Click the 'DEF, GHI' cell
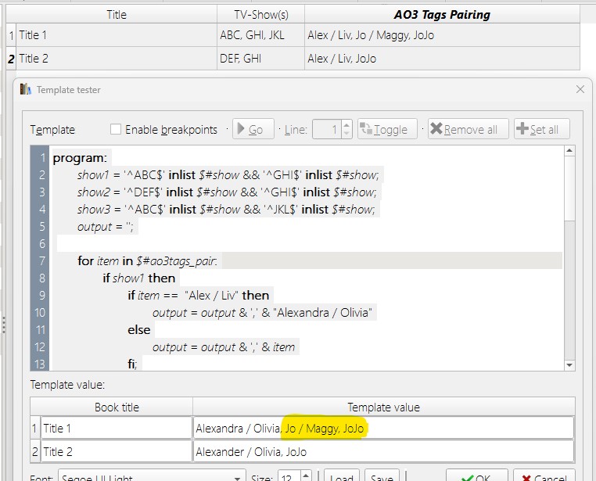Screen dimensions: 596x481 [260, 59]
